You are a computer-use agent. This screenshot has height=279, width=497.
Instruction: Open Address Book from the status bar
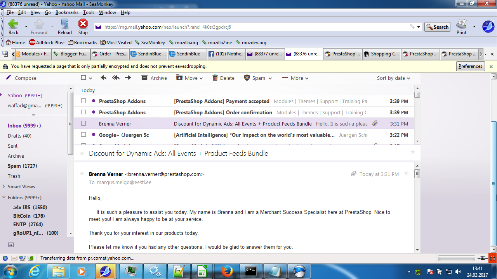click(x=31, y=258)
